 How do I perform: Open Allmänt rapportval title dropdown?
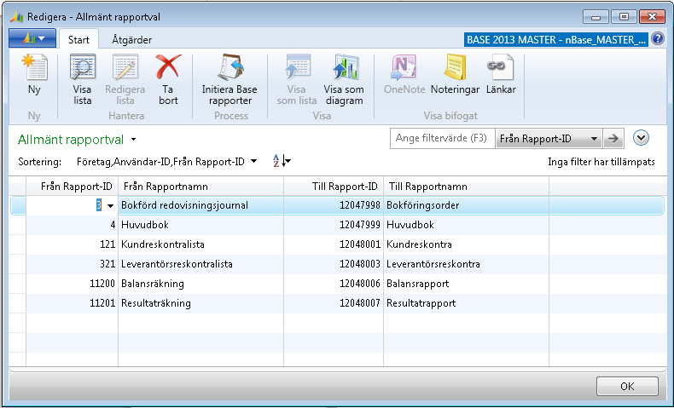pyautogui.click(x=134, y=140)
